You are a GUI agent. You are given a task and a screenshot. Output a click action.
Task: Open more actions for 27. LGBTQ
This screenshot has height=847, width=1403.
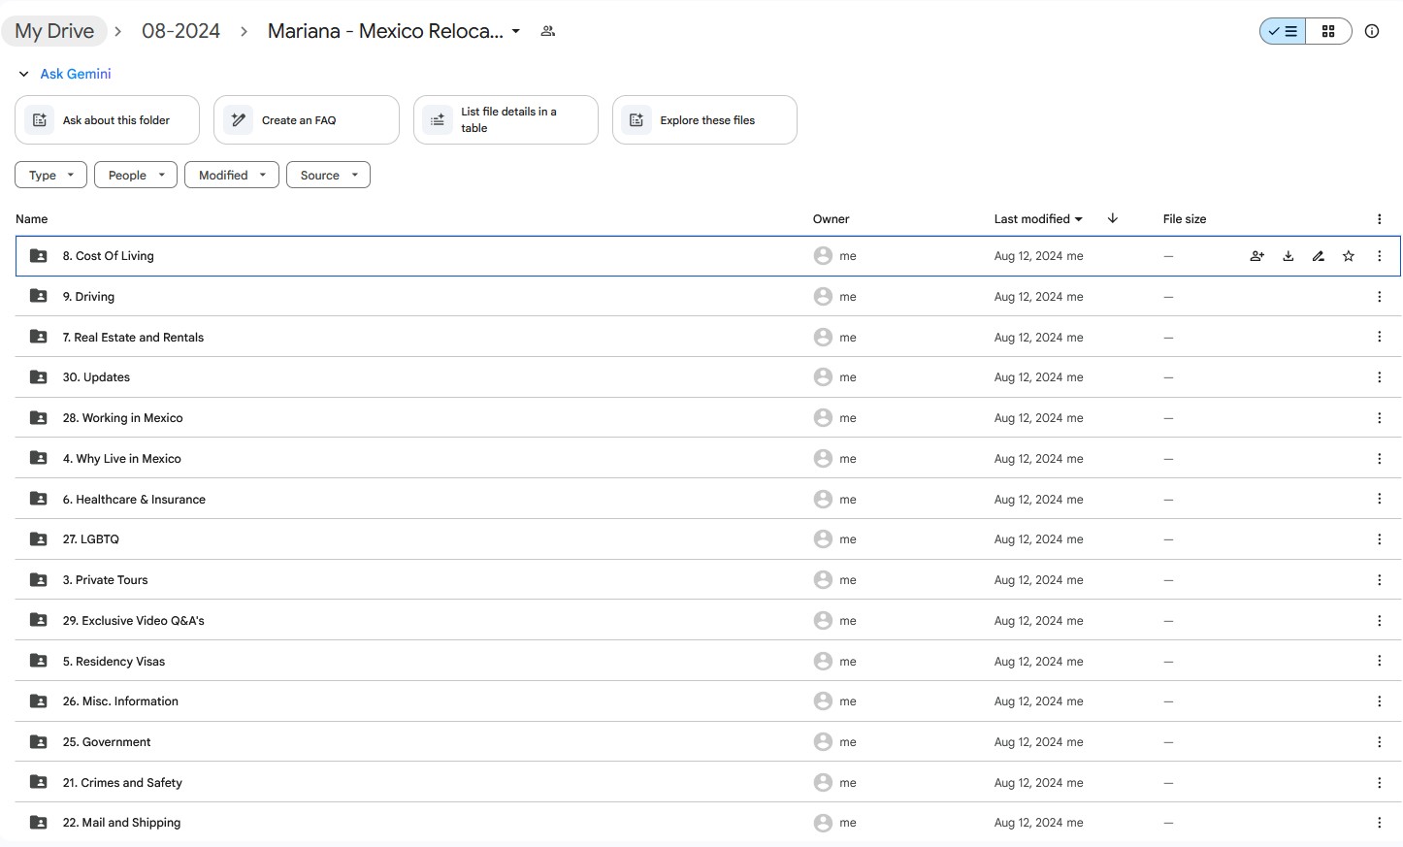tap(1380, 539)
